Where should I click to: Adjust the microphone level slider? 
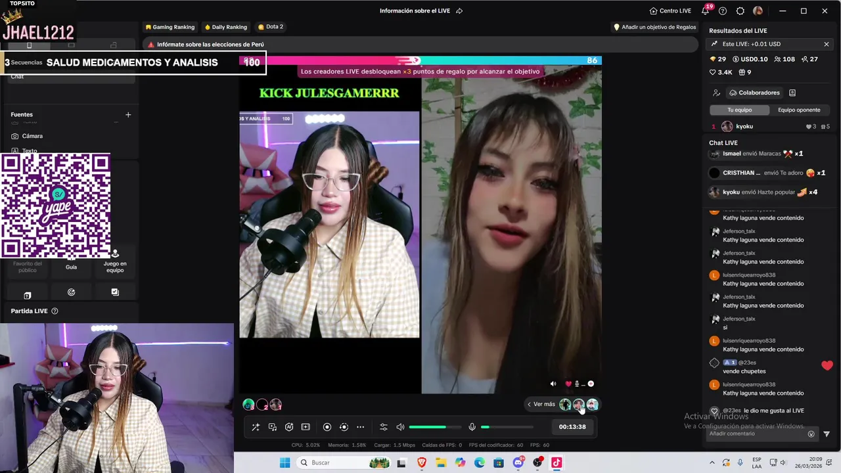507,427
